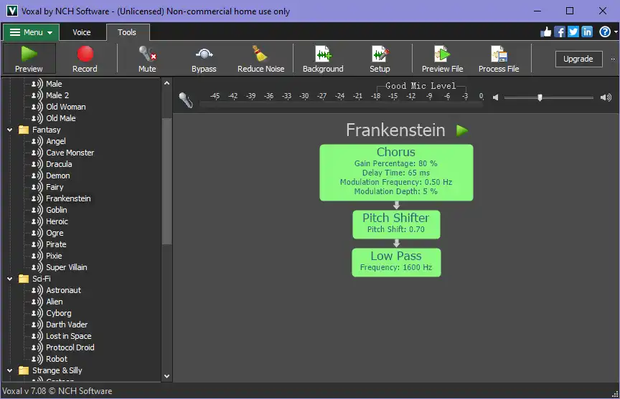Choose the Old Male voice

click(60, 118)
